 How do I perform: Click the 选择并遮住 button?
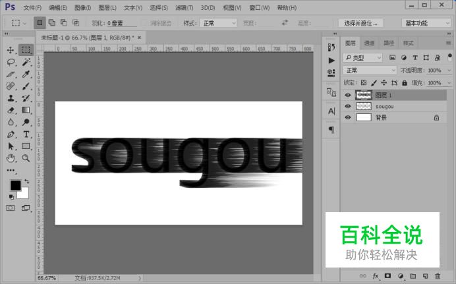point(360,23)
